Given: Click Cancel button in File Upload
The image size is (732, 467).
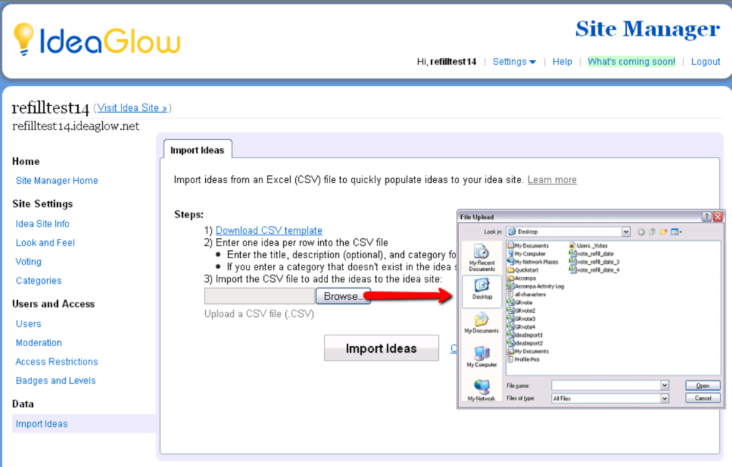Looking at the screenshot, I should (703, 398).
